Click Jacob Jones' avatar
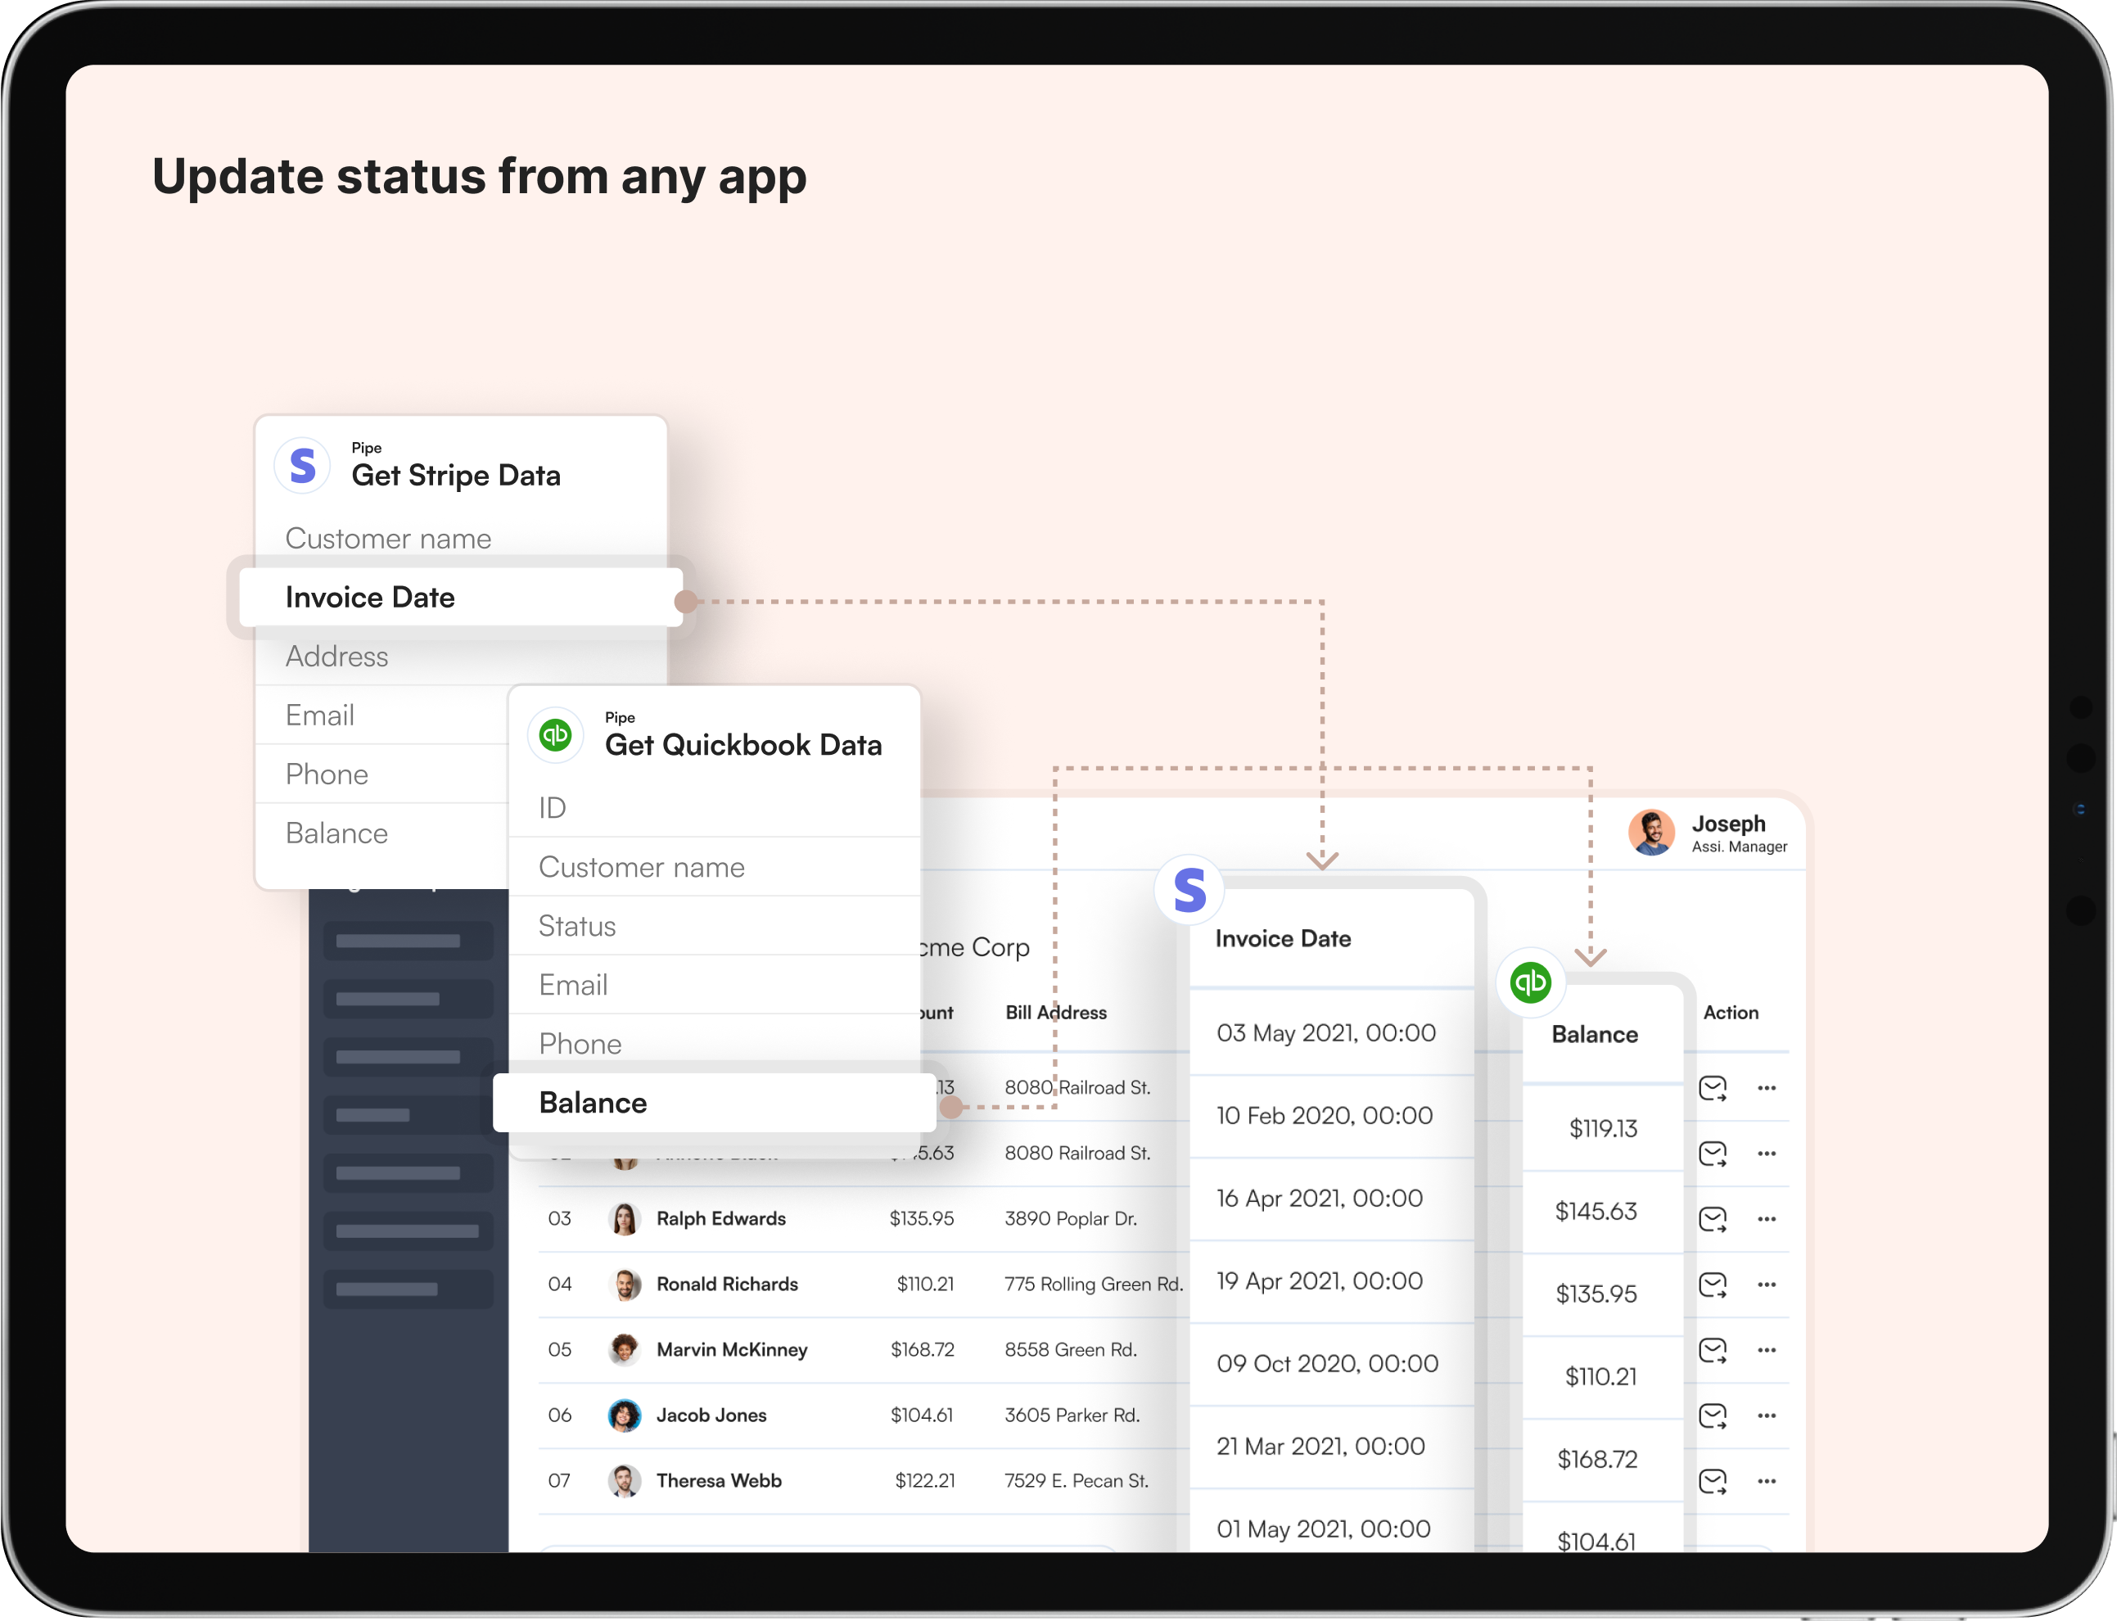Viewport: 2117px width, 1621px height. (625, 1416)
